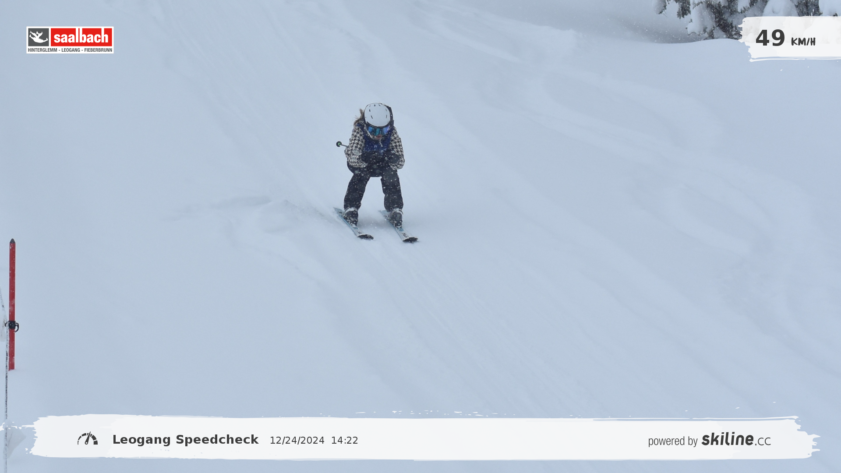This screenshot has height=473, width=841.
Task: Click the time stamp 14:22
Action: [x=344, y=441]
